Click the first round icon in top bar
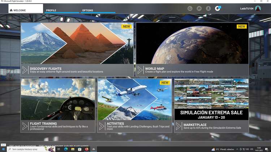This screenshot has width=271, height=152. pyautogui.click(x=190, y=8)
